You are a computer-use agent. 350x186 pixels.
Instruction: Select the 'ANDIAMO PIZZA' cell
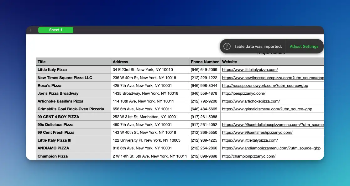[73, 148]
